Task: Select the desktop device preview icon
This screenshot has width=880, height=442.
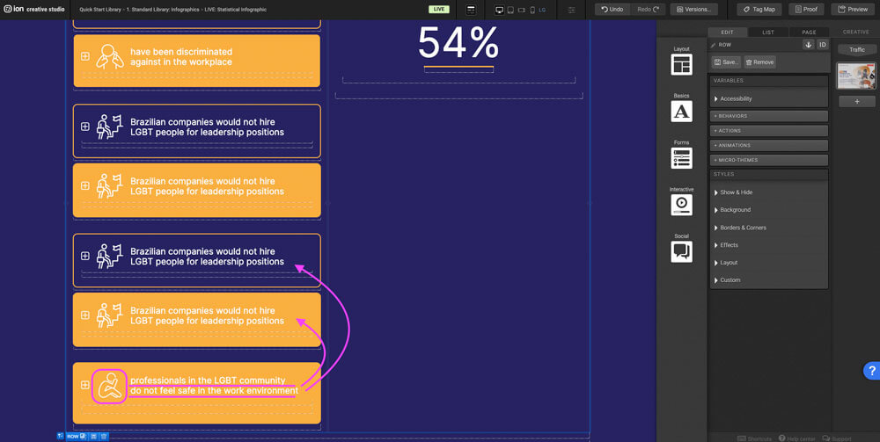Action: click(x=500, y=10)
